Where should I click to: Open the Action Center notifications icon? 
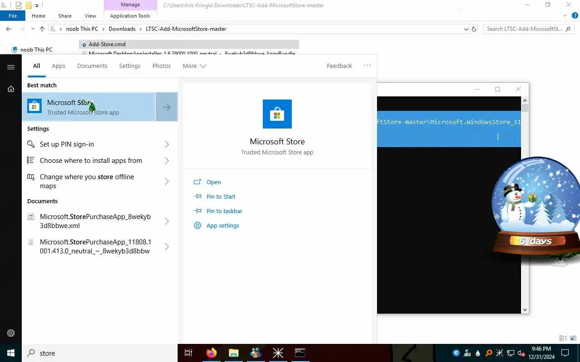(565, 353)
